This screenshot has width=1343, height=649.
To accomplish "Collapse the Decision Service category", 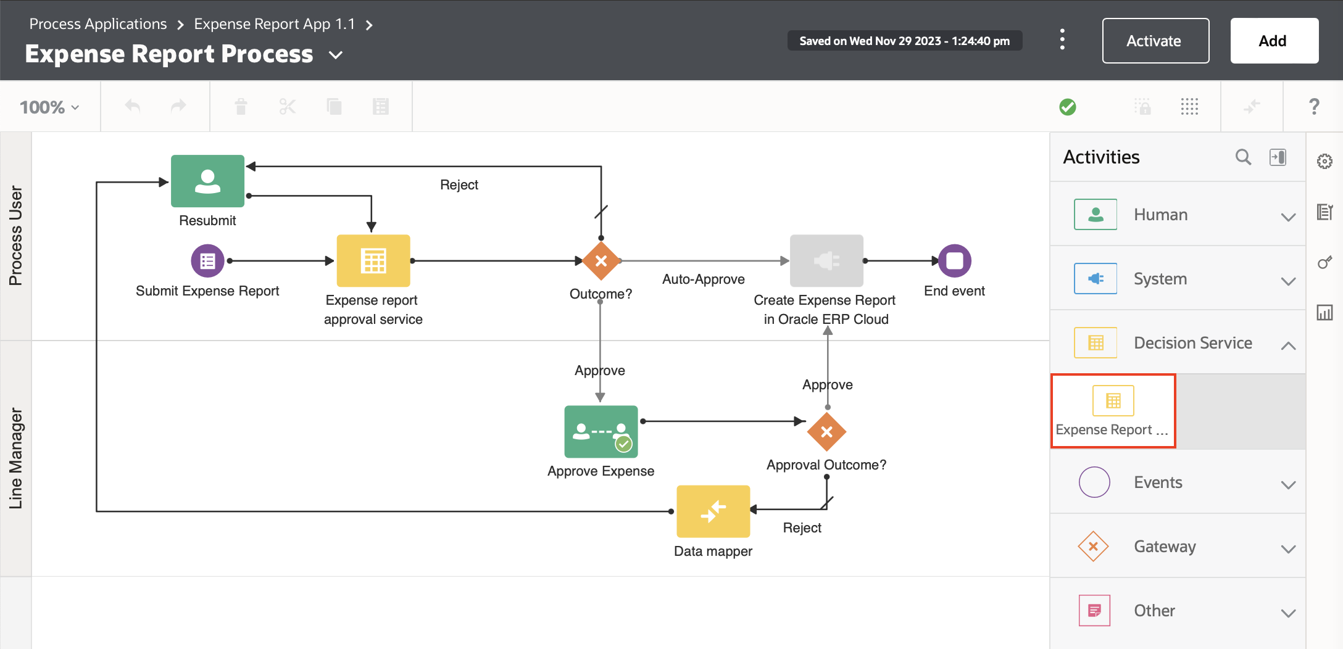I will tap(1288, 345).
